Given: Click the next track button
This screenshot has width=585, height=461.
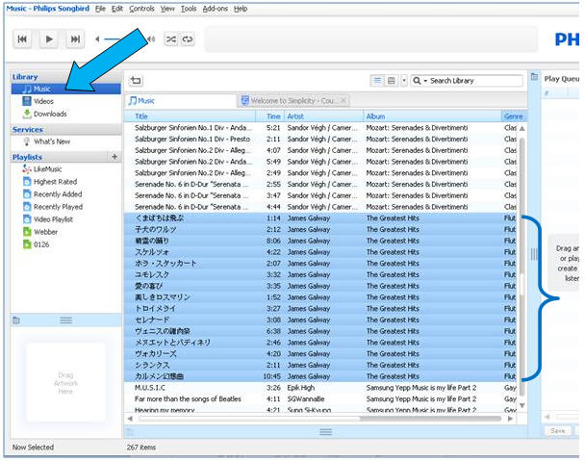Looking at the screenshot, I should [75, 39].
